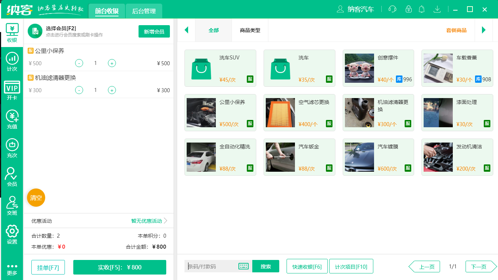The image size is (498, 280).
Task: Go to next page with 下一页
Action: [x=481, y=267]
